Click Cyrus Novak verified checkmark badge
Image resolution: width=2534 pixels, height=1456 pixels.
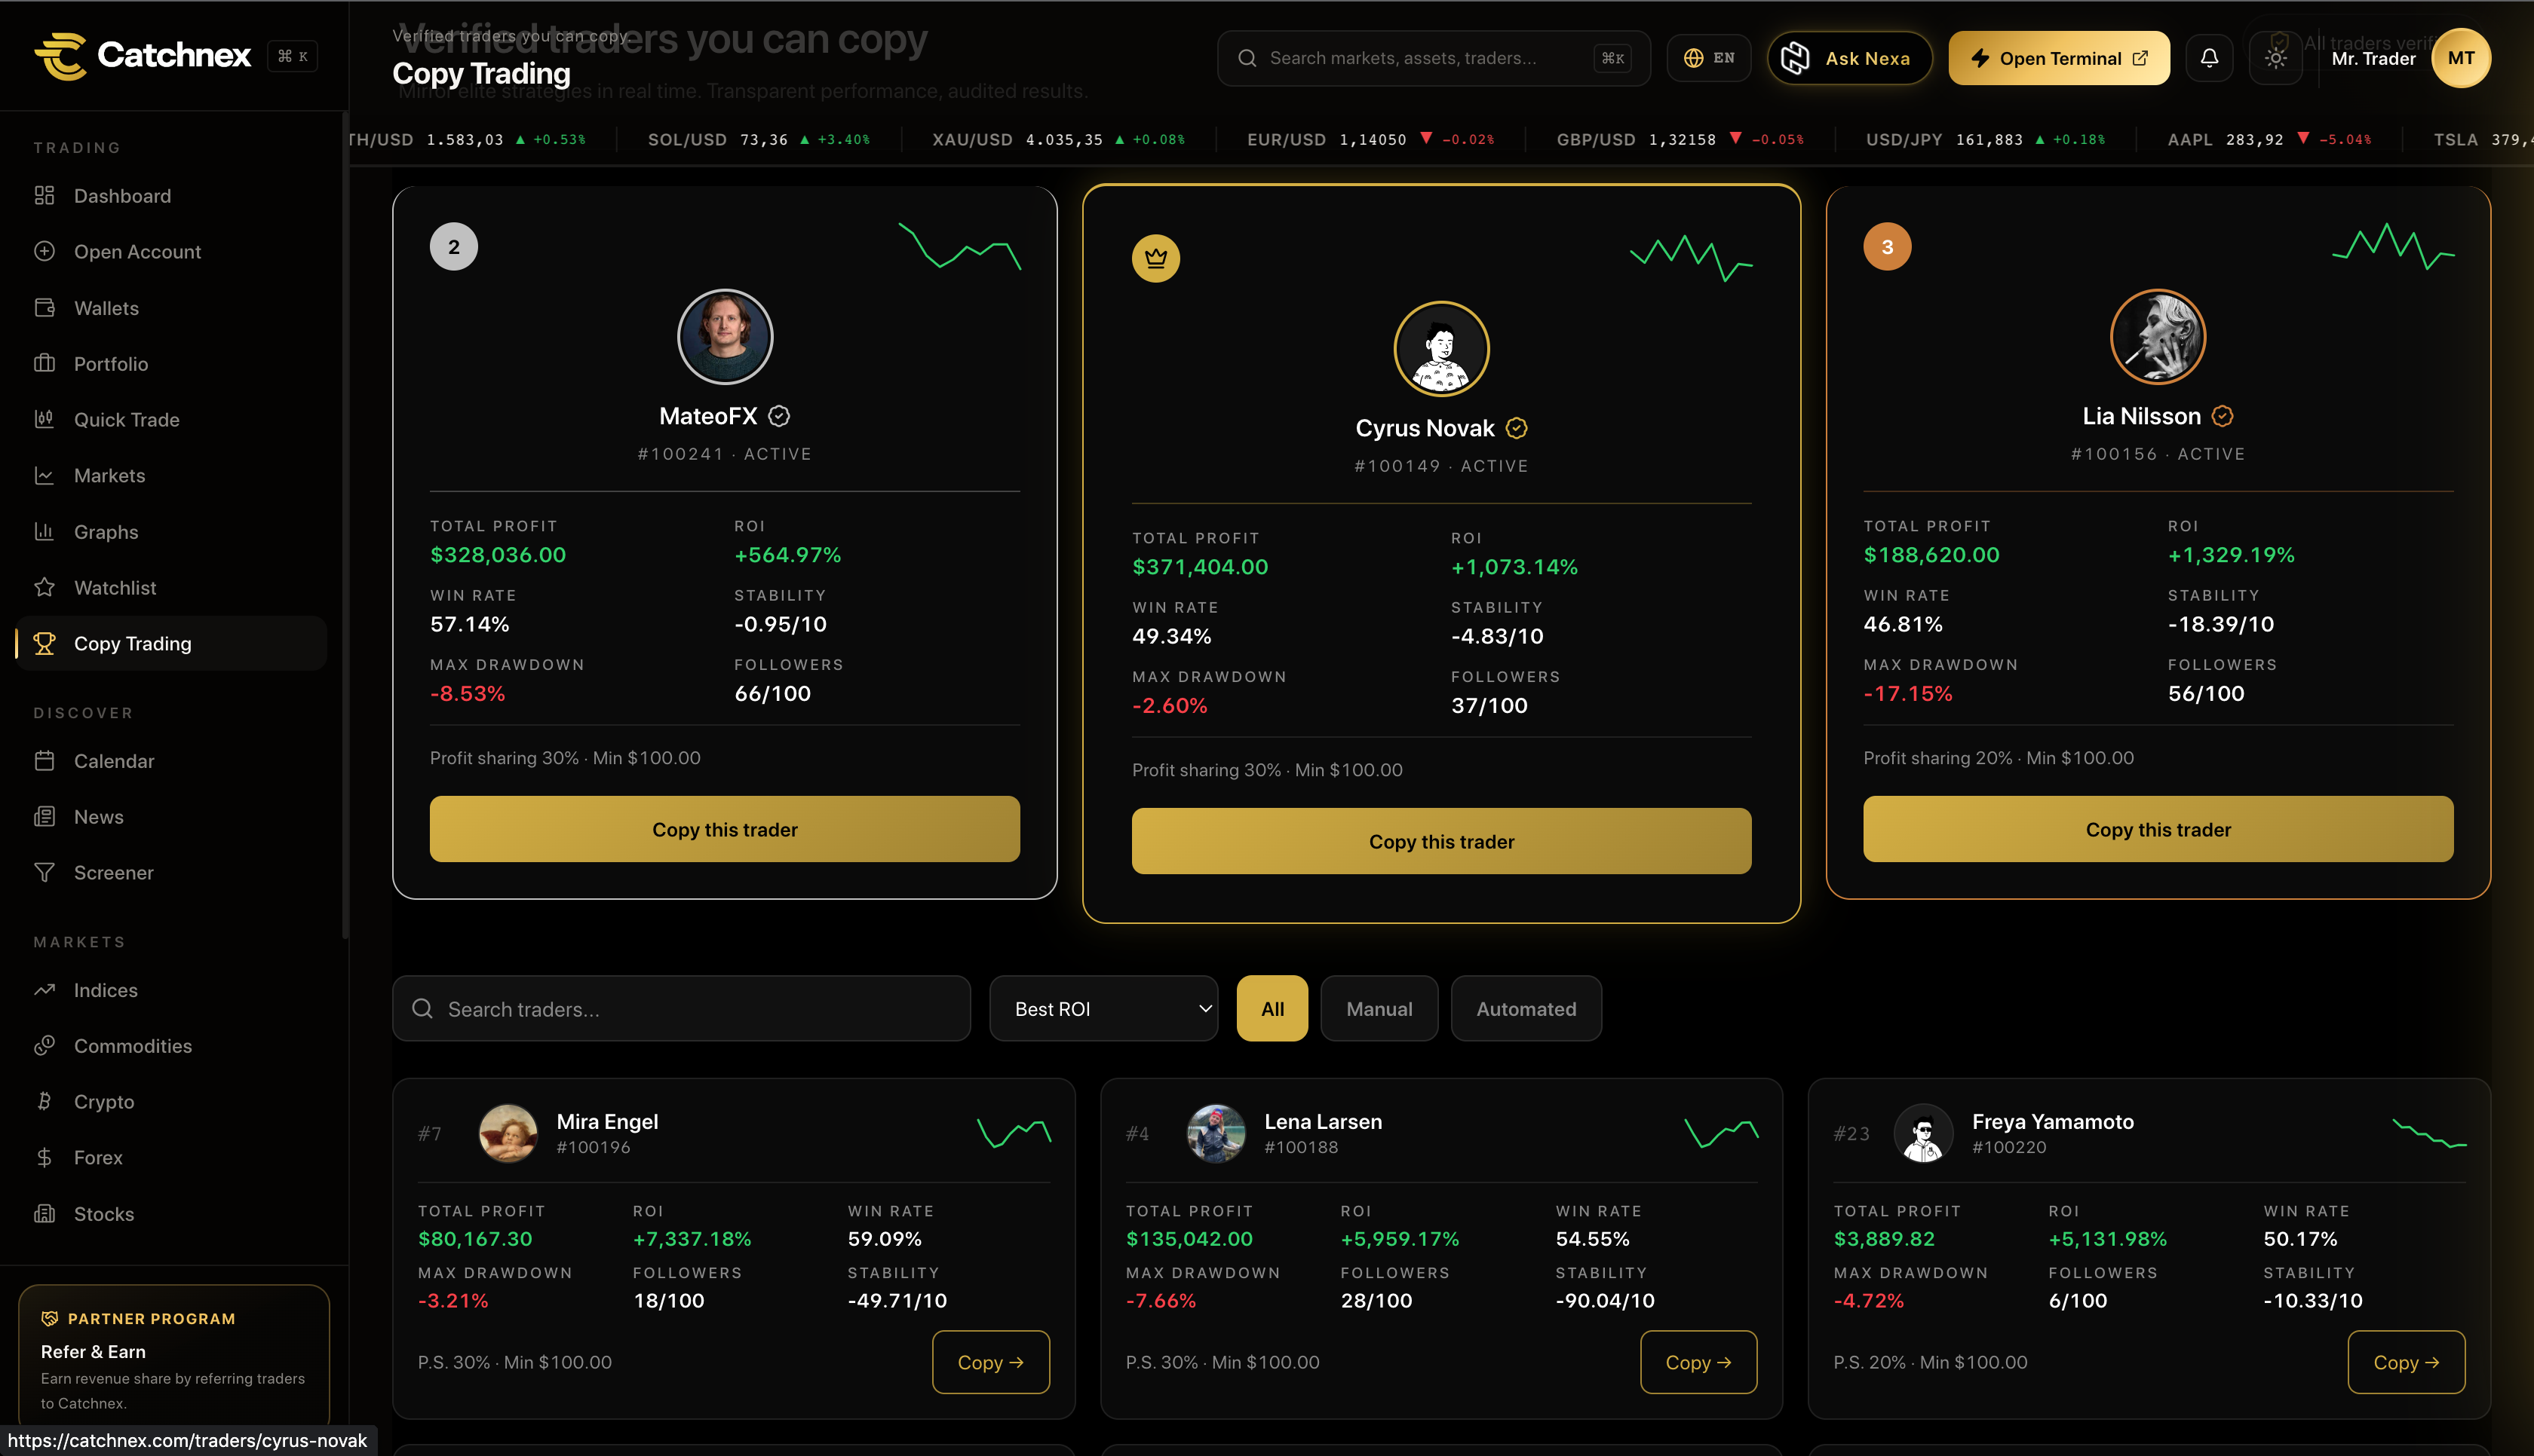[x=1517, y=428]
